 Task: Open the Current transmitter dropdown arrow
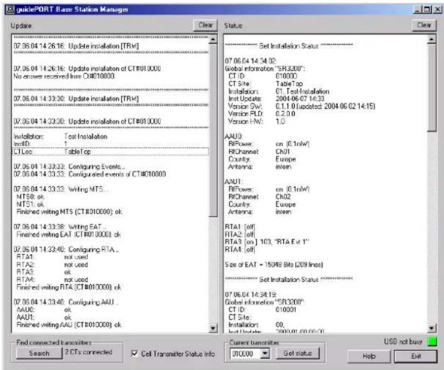pyautogui.click(x=265, y=354)
